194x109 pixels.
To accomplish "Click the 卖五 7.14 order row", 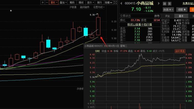I will (140, 29).
